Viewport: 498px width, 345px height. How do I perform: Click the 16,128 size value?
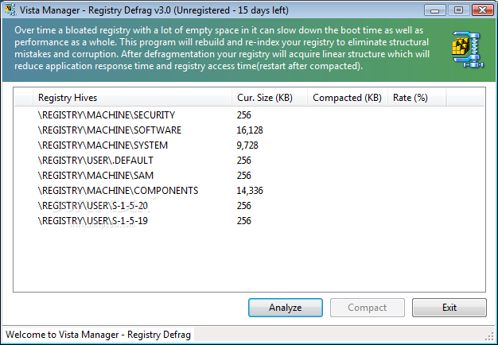click(x=250, y=130)
